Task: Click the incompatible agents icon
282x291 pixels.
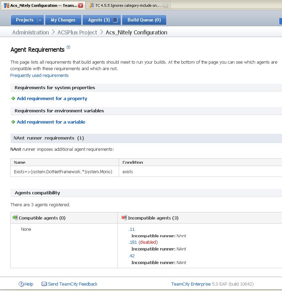Action: [124, 217]
